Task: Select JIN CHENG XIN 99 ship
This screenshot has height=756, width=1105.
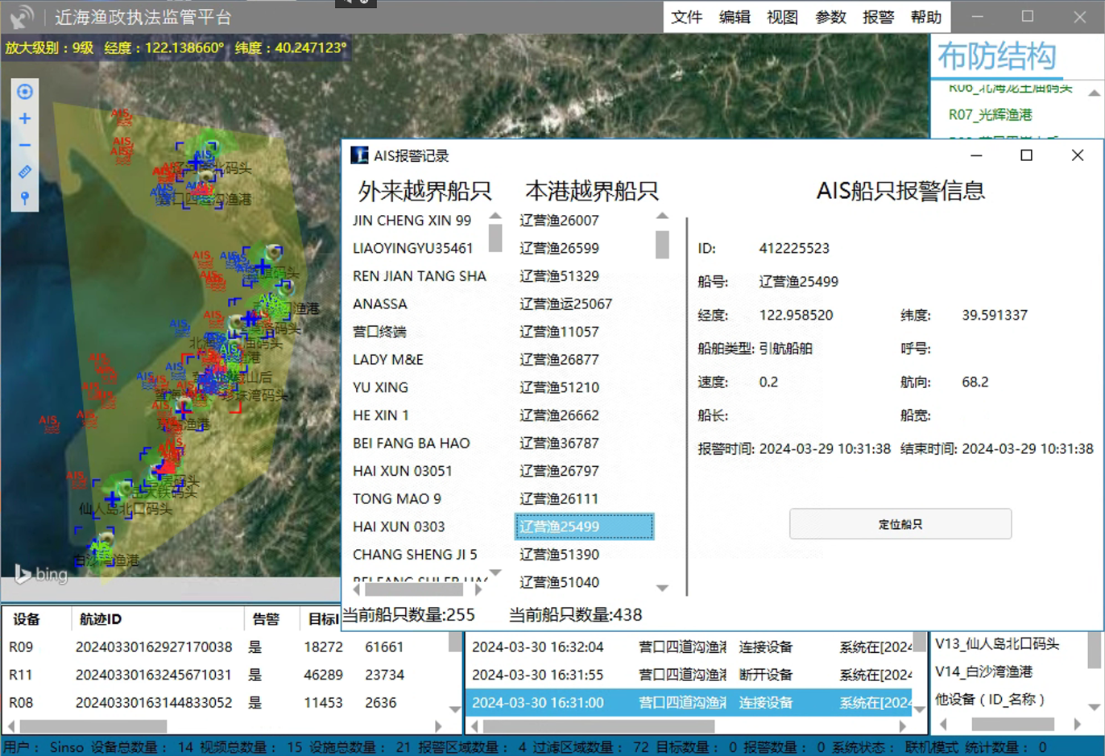Action: pos(412,221)
